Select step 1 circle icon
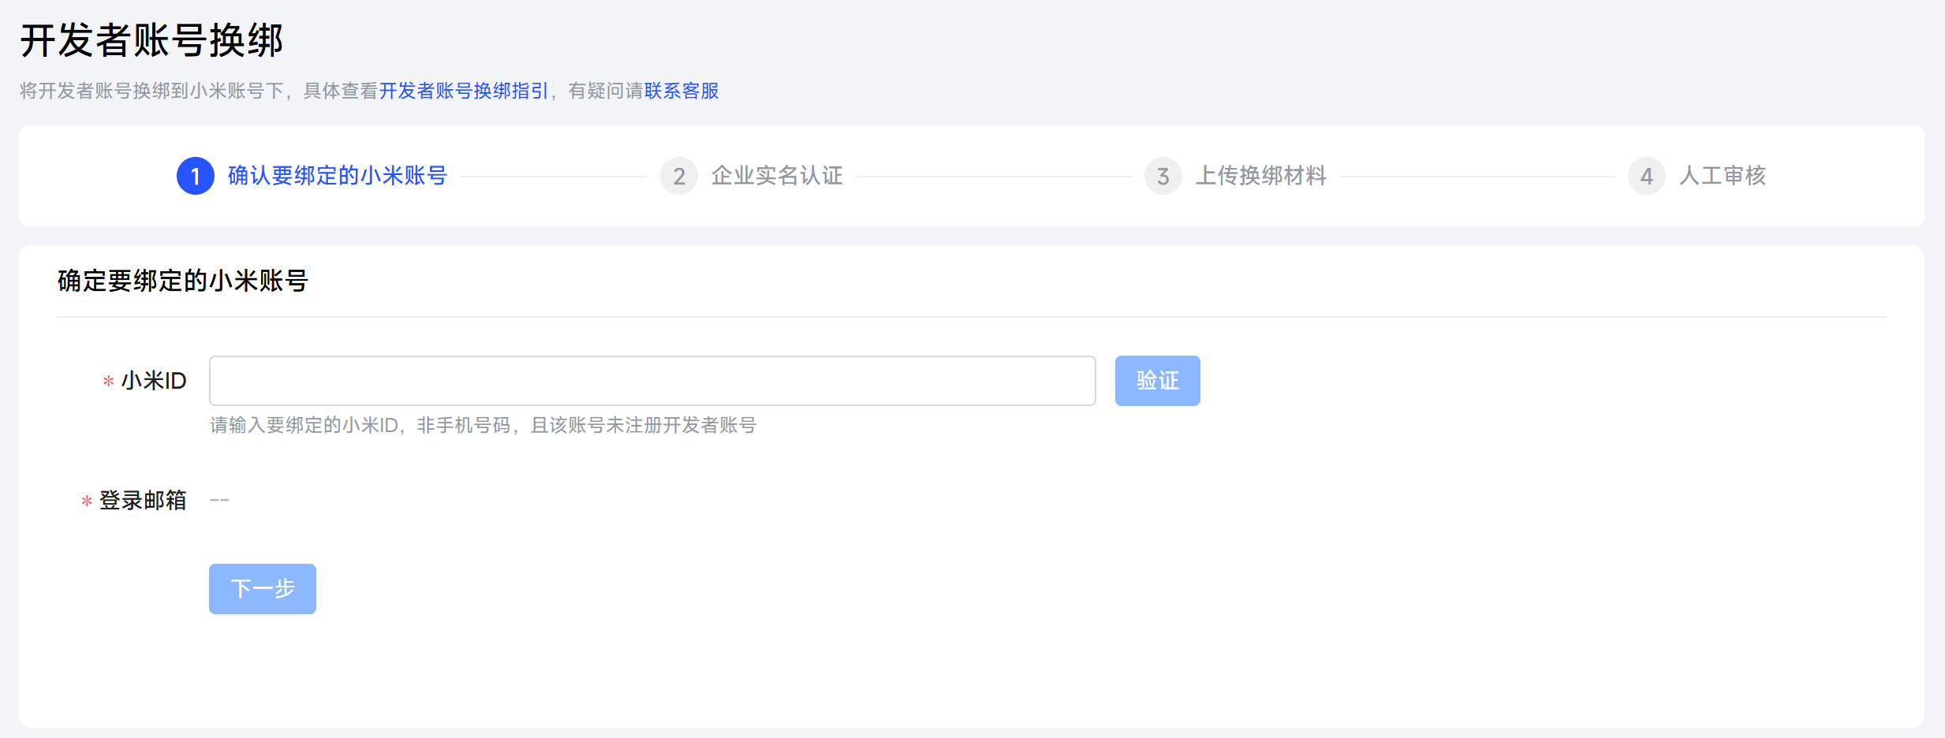 [x=196, y=176]
